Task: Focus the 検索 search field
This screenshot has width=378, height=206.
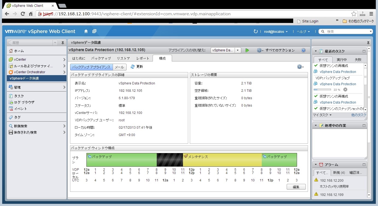Action: pos(346,32)
